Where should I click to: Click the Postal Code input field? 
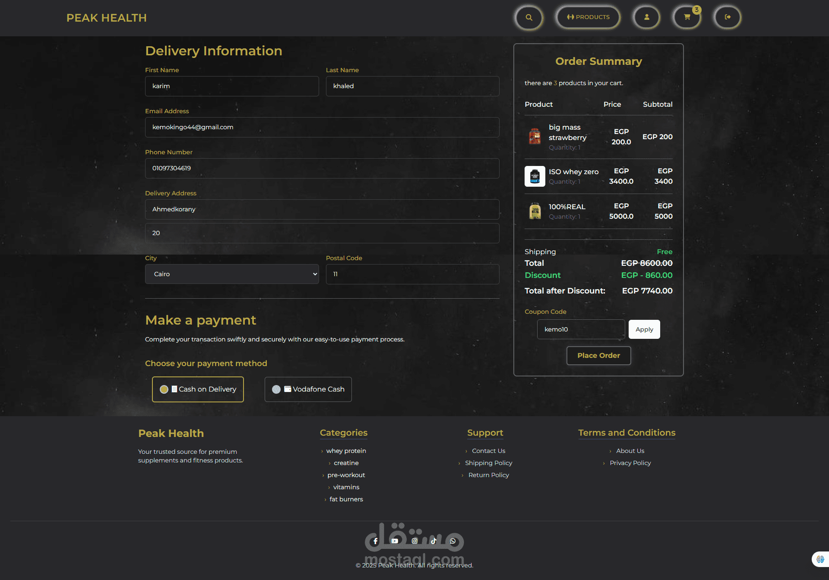[x=412, y=274]
